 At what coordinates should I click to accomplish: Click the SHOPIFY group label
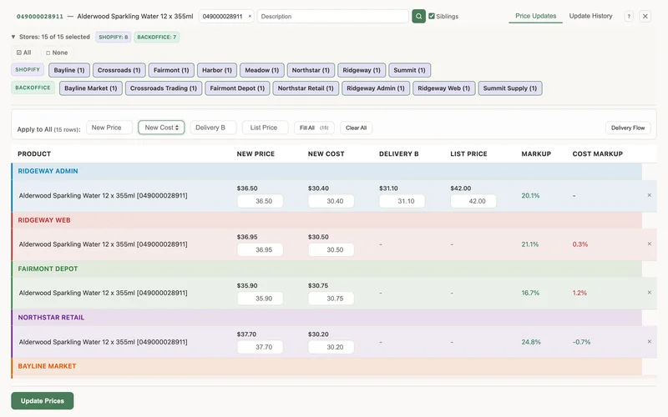point(28,70)
